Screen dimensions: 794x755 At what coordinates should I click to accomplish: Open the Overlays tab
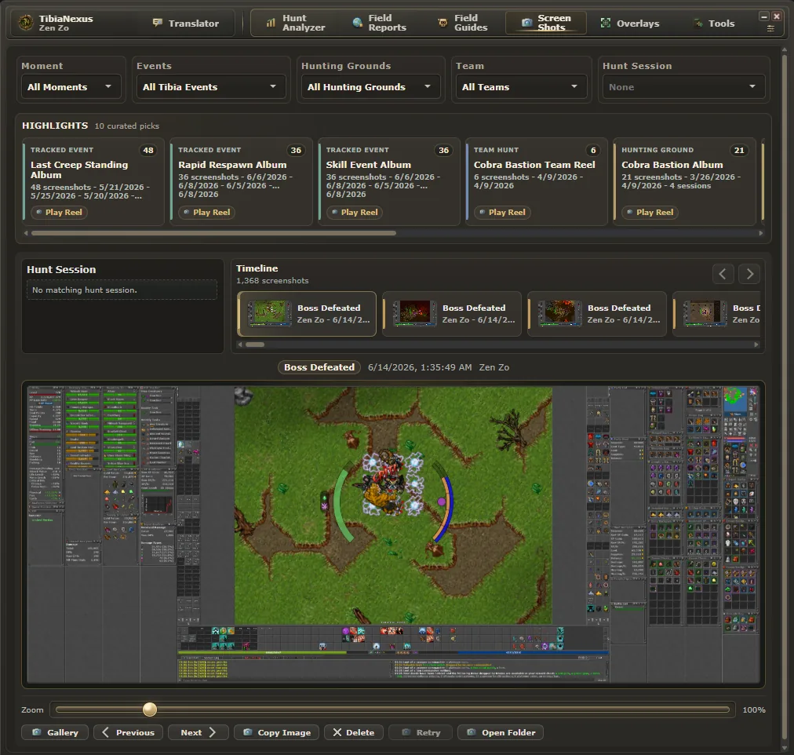[629, 24]
